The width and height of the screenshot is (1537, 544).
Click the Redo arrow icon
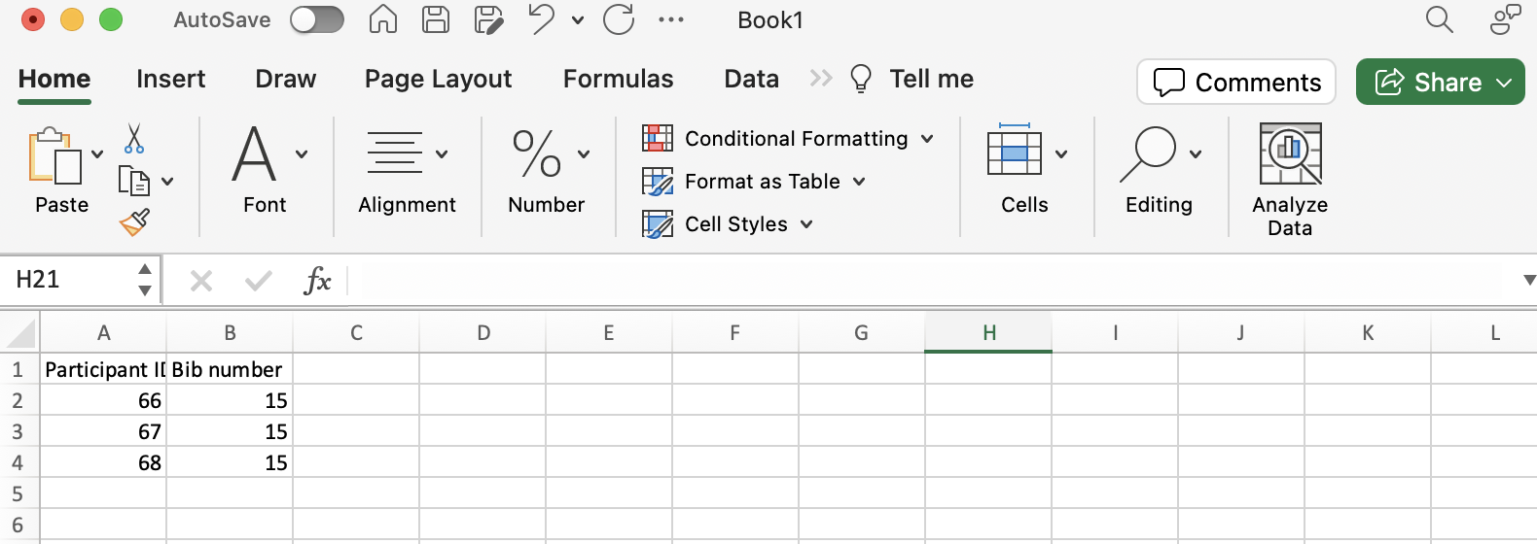(x=619, y=19)
